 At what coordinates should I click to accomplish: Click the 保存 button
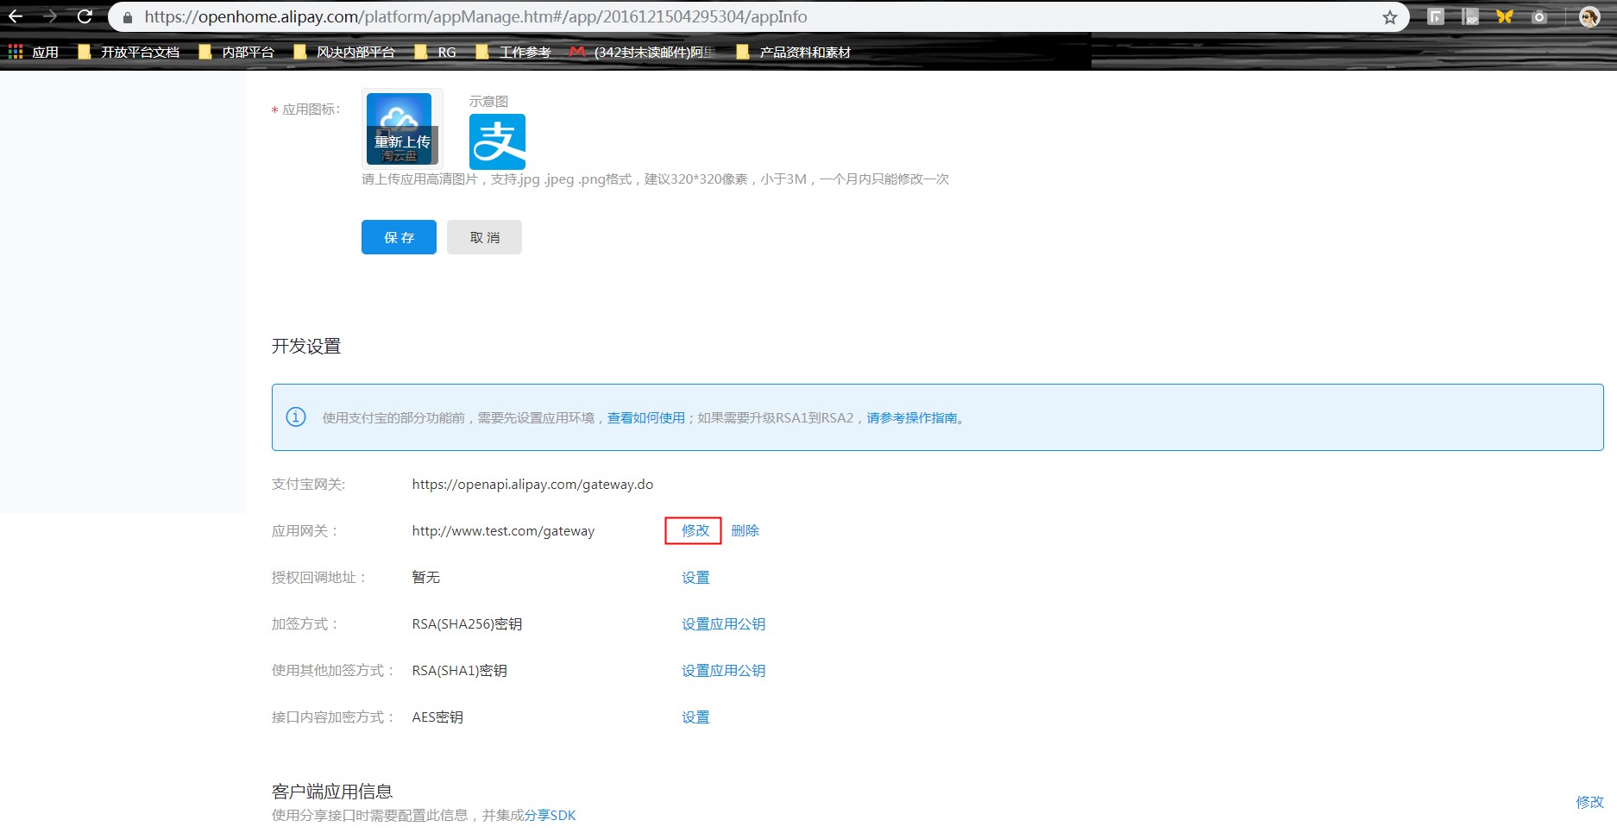pos(399,237)
